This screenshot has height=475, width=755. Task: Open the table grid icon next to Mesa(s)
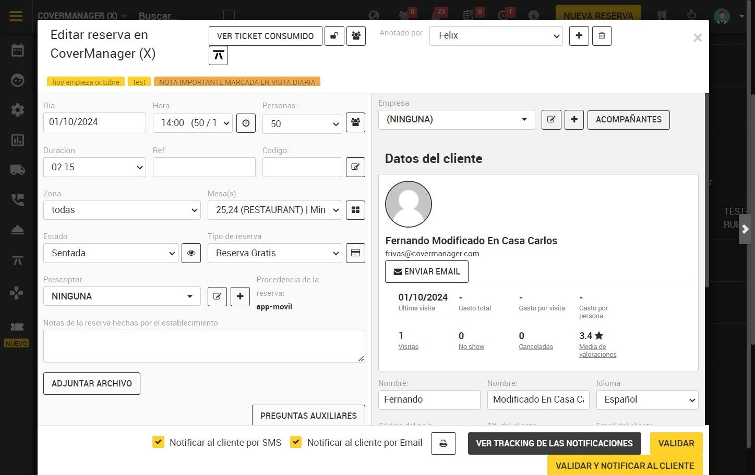click(355, 210)
